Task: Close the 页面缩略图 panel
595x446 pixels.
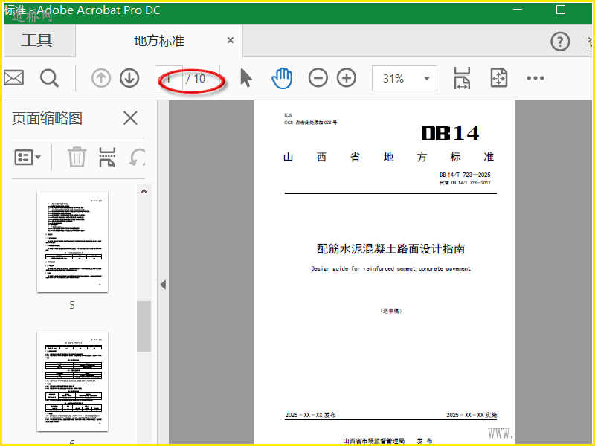Action: pyautogui.click(x=130, y=118)
